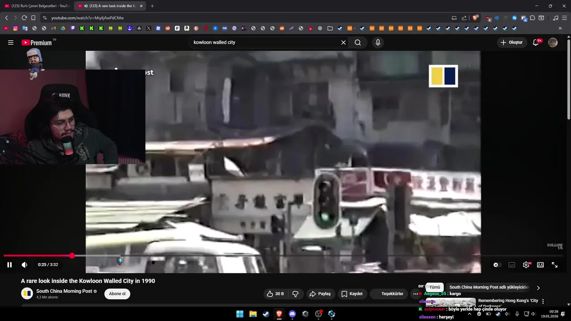
Task: Open Discord from the taskbar
Action: (x=292, y=314)
